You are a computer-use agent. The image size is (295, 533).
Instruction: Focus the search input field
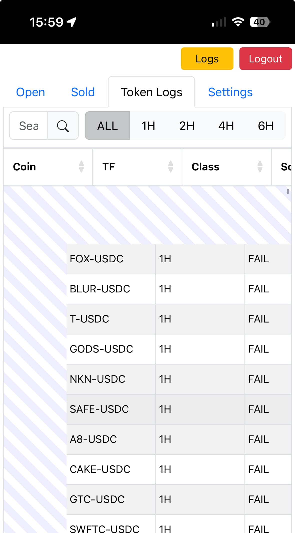tap(29, 126)
